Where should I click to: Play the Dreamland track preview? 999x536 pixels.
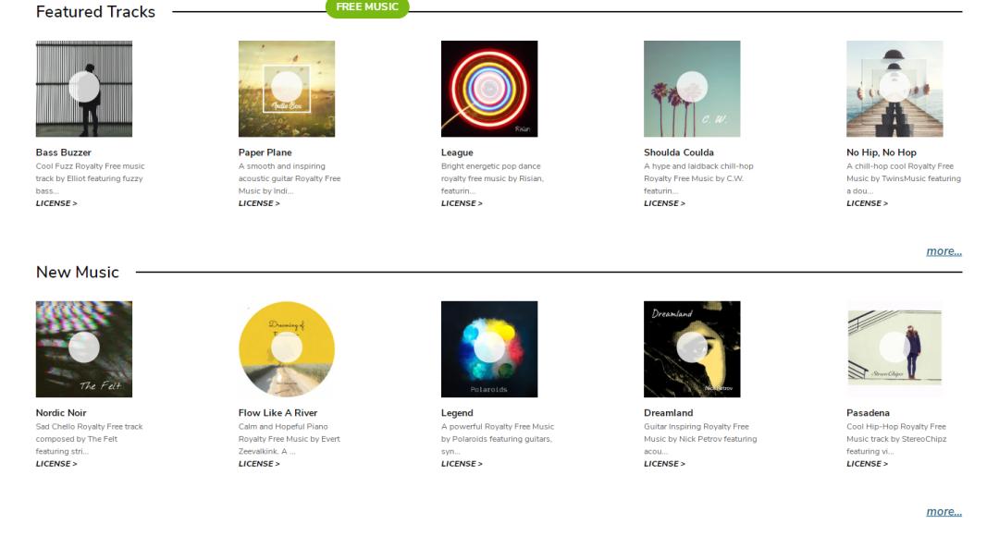coord(692,348)
